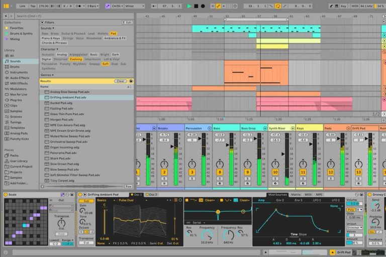Switch to the Env 2 tab
The height and width of the screenshot is (257, 386).
(279, 200)
